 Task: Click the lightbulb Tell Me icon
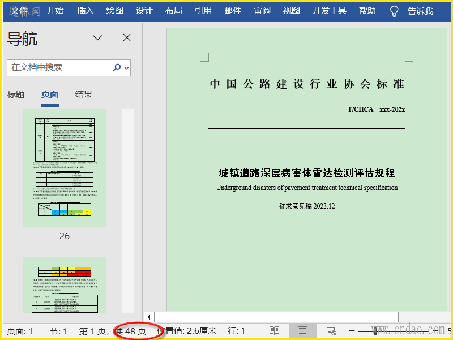tap(394, 11)
